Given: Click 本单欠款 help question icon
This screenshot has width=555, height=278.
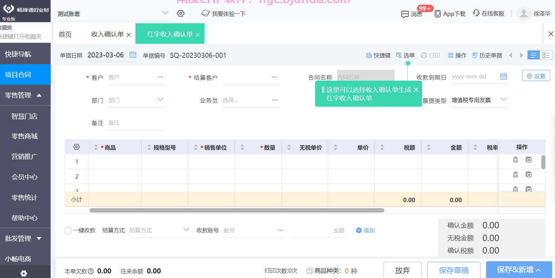Looking at the screenshot, I should 91,271.
